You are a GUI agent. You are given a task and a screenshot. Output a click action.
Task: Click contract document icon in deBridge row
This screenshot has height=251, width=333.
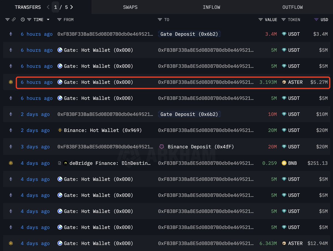[x=59, y=163]
